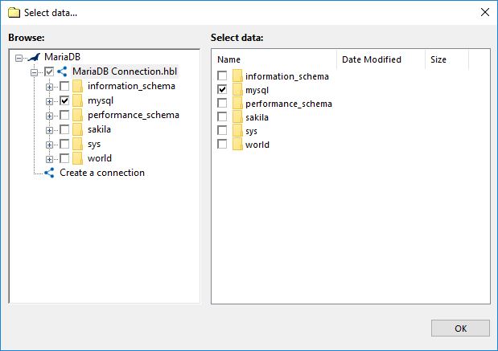The image size is (498, 351).
Task: Expand performance_schema node in Browse tree
Action: point(49,116)
